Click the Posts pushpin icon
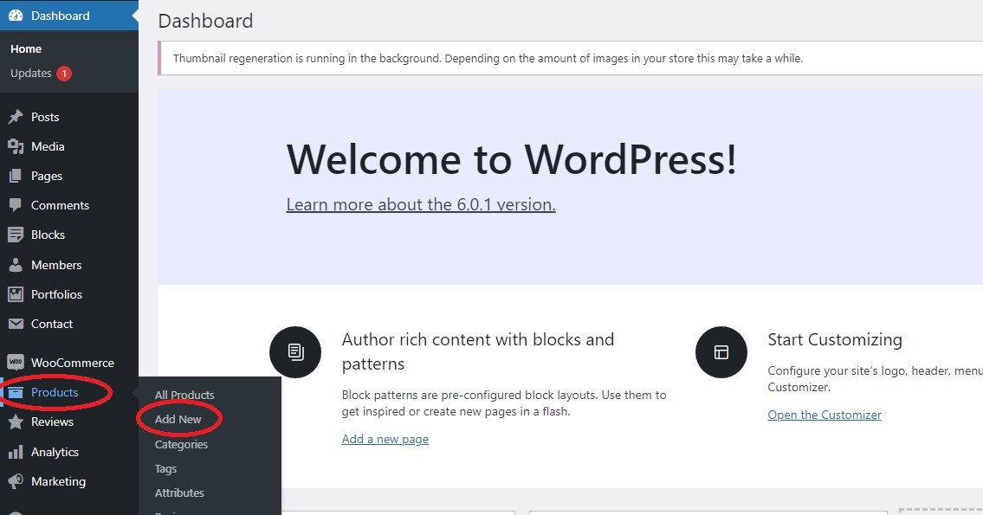The height and width of the screenshot is (515, 983). (16, 117)
